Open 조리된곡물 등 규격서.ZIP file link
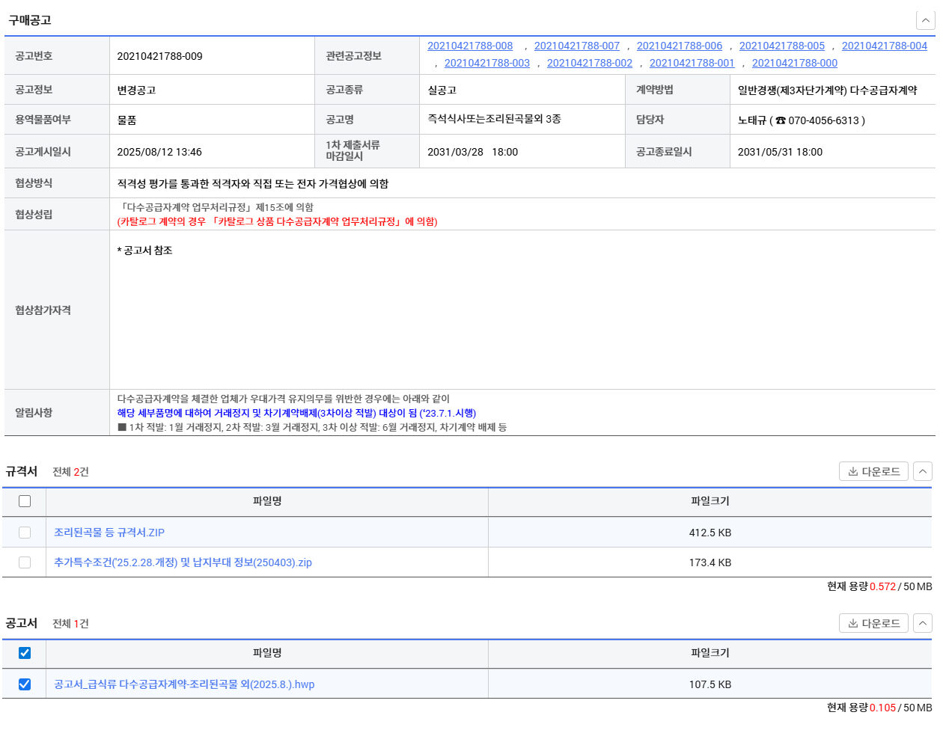 click(x=109, y=533)
